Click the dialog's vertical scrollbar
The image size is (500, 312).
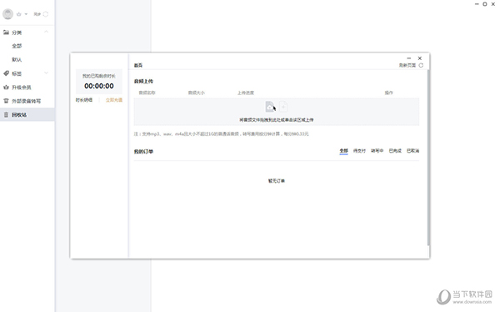428,158
